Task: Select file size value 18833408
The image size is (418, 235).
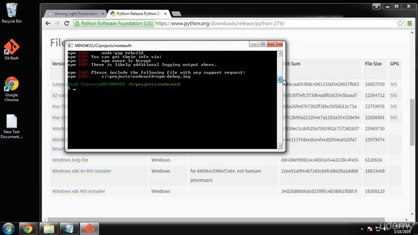Action: point(375,171)
